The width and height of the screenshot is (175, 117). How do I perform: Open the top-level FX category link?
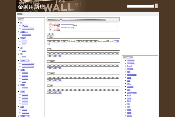21,23
